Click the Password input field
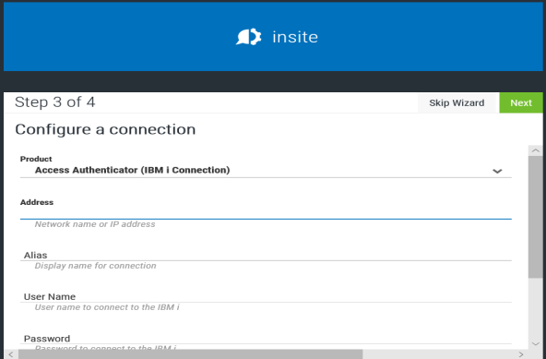 266,338
